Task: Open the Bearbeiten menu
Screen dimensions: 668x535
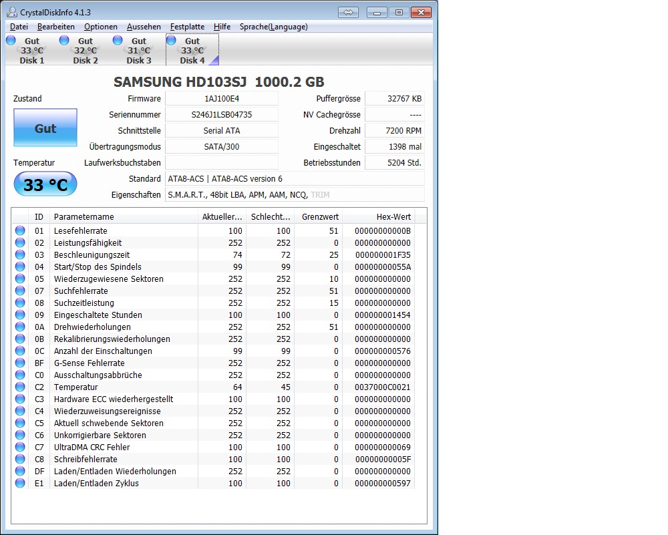Action: [x=56, y=27]
